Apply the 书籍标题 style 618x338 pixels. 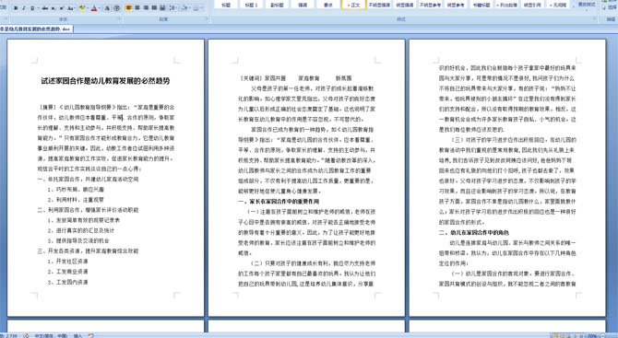pos(481,5)
